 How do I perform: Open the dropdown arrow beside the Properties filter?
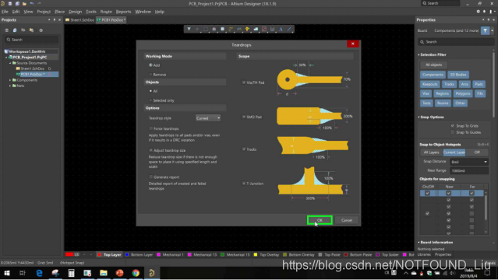coord(493,31)
